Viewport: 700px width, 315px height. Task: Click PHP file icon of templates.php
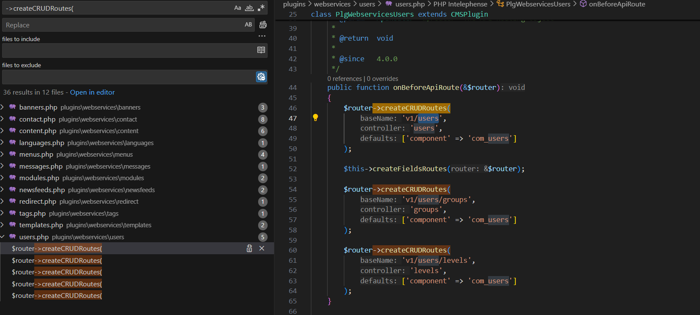12,225
